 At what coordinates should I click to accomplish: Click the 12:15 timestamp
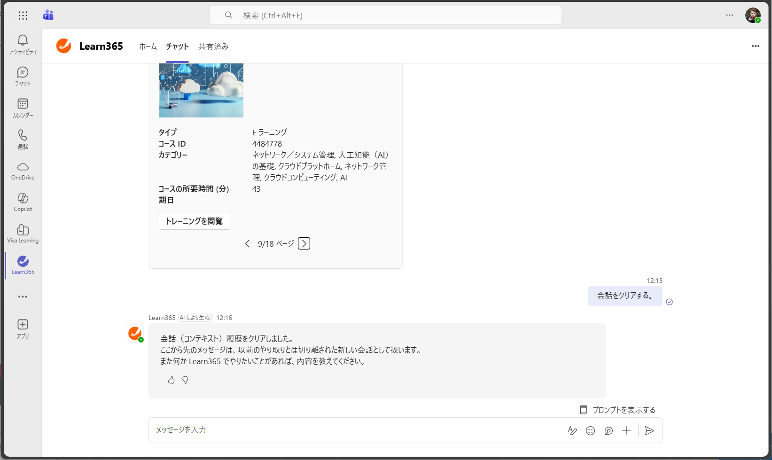pyautogui.click(x=655, y=281)
